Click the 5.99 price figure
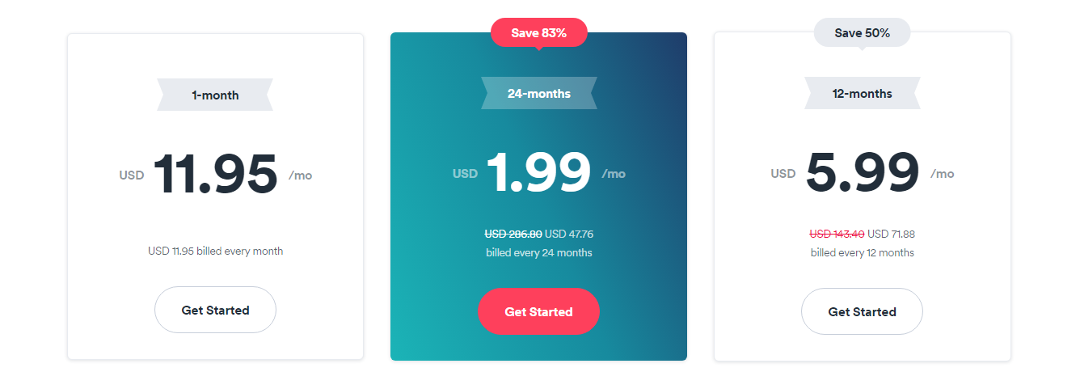1080x372 pixels. coord(862,173)
